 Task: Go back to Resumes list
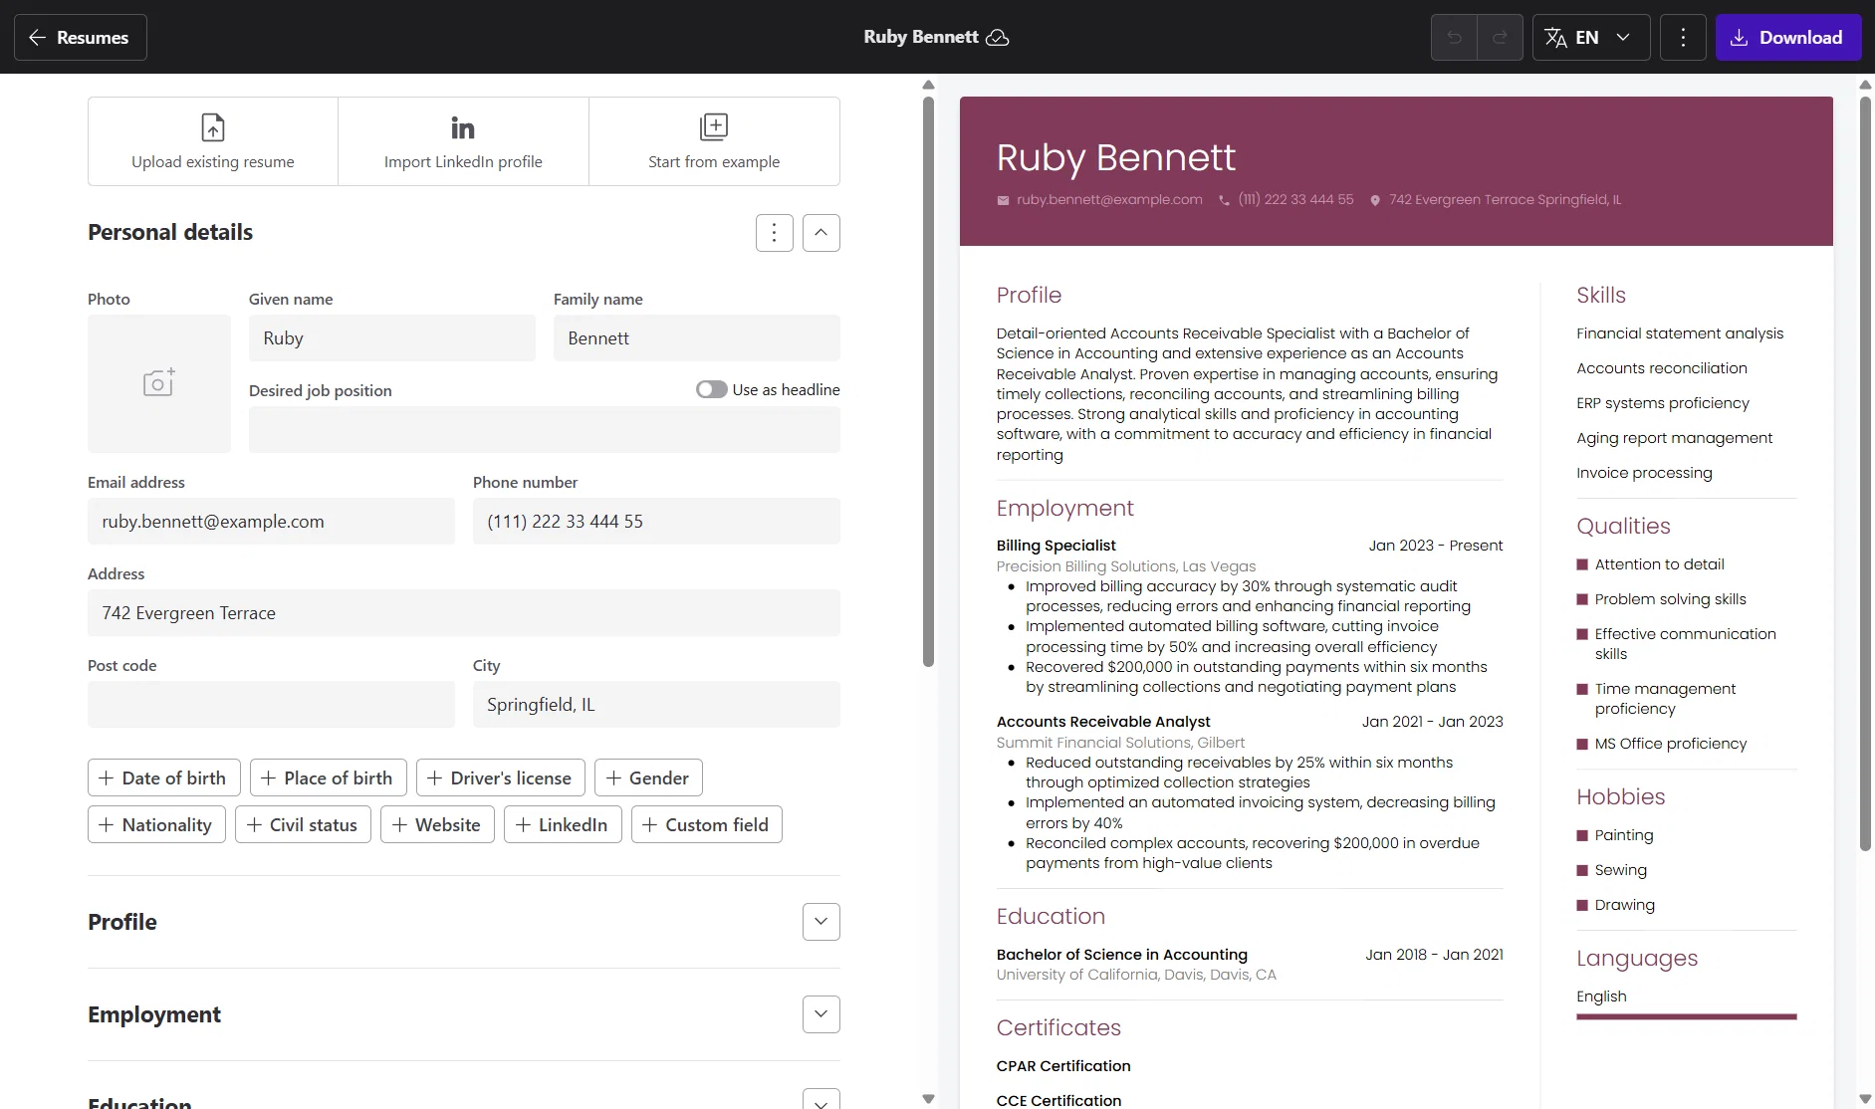click(x=80, y=37)
